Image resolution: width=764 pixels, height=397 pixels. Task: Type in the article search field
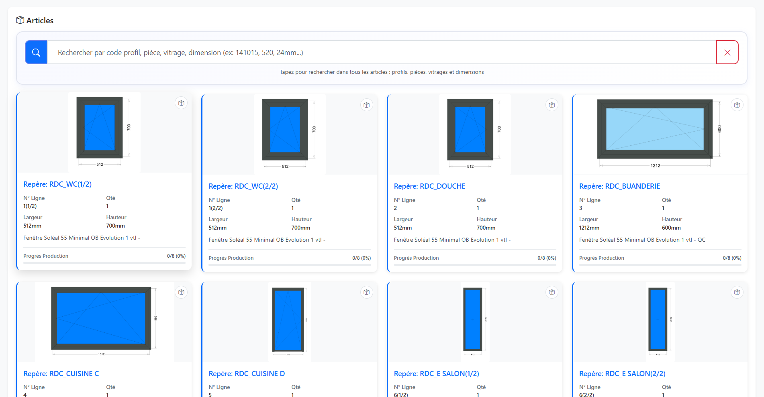tap(382, 53)
